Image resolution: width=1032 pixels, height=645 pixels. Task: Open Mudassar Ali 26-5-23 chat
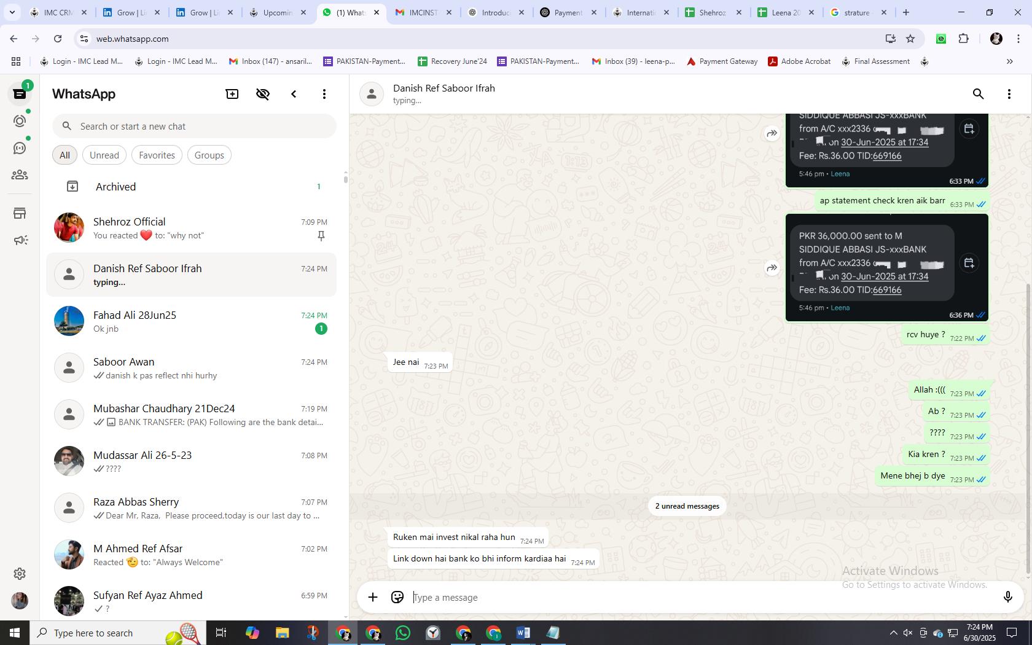coord(192,461)
